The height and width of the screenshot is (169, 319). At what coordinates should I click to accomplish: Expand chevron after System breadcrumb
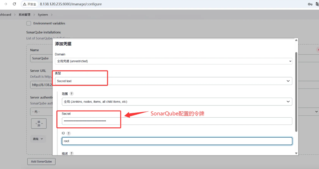52,15
